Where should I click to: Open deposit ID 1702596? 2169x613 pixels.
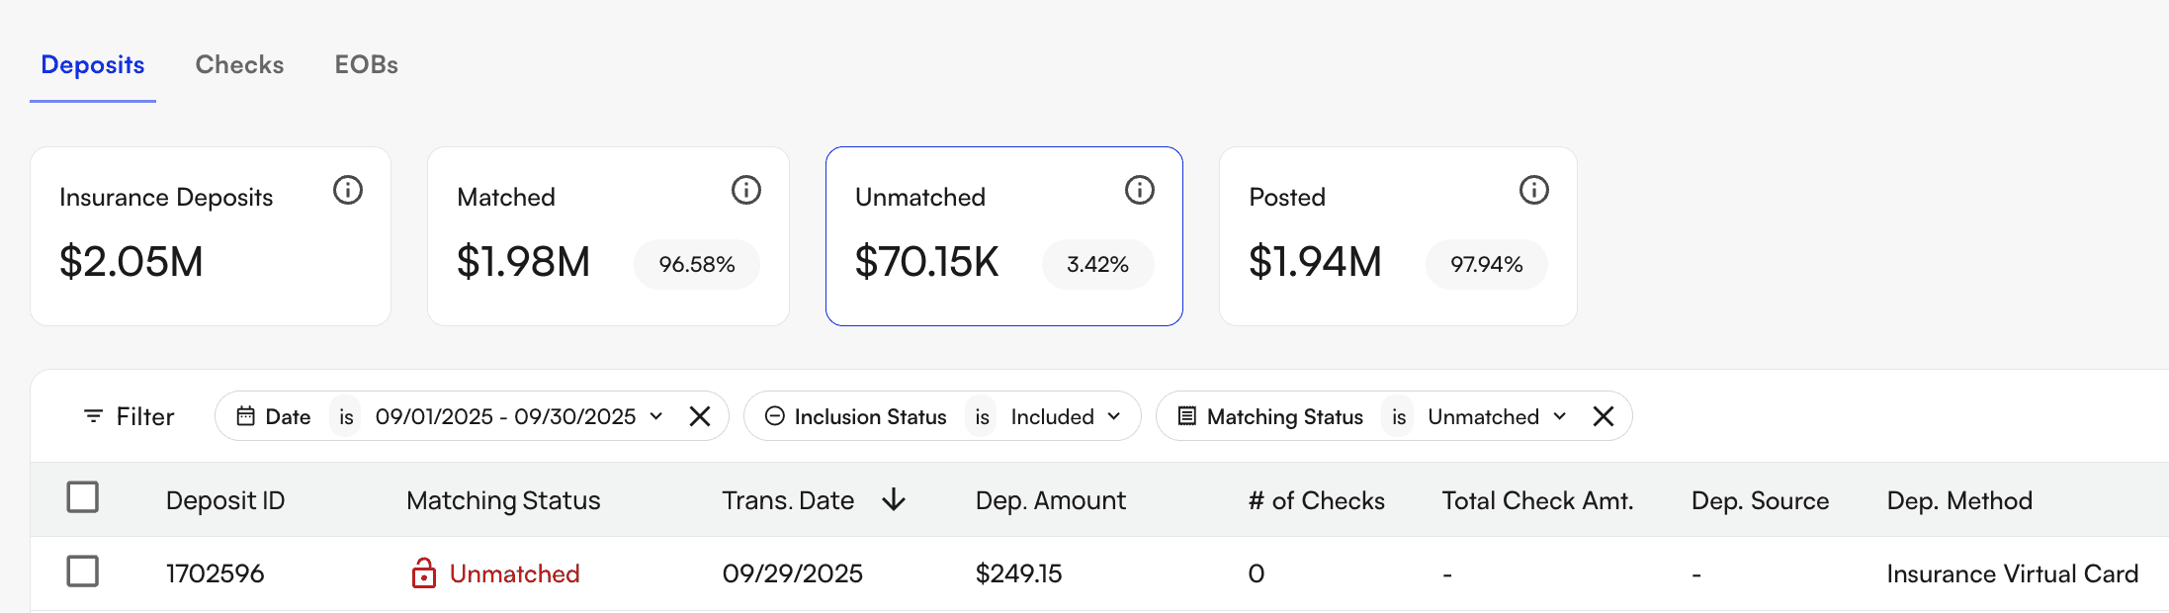[215, 573]
